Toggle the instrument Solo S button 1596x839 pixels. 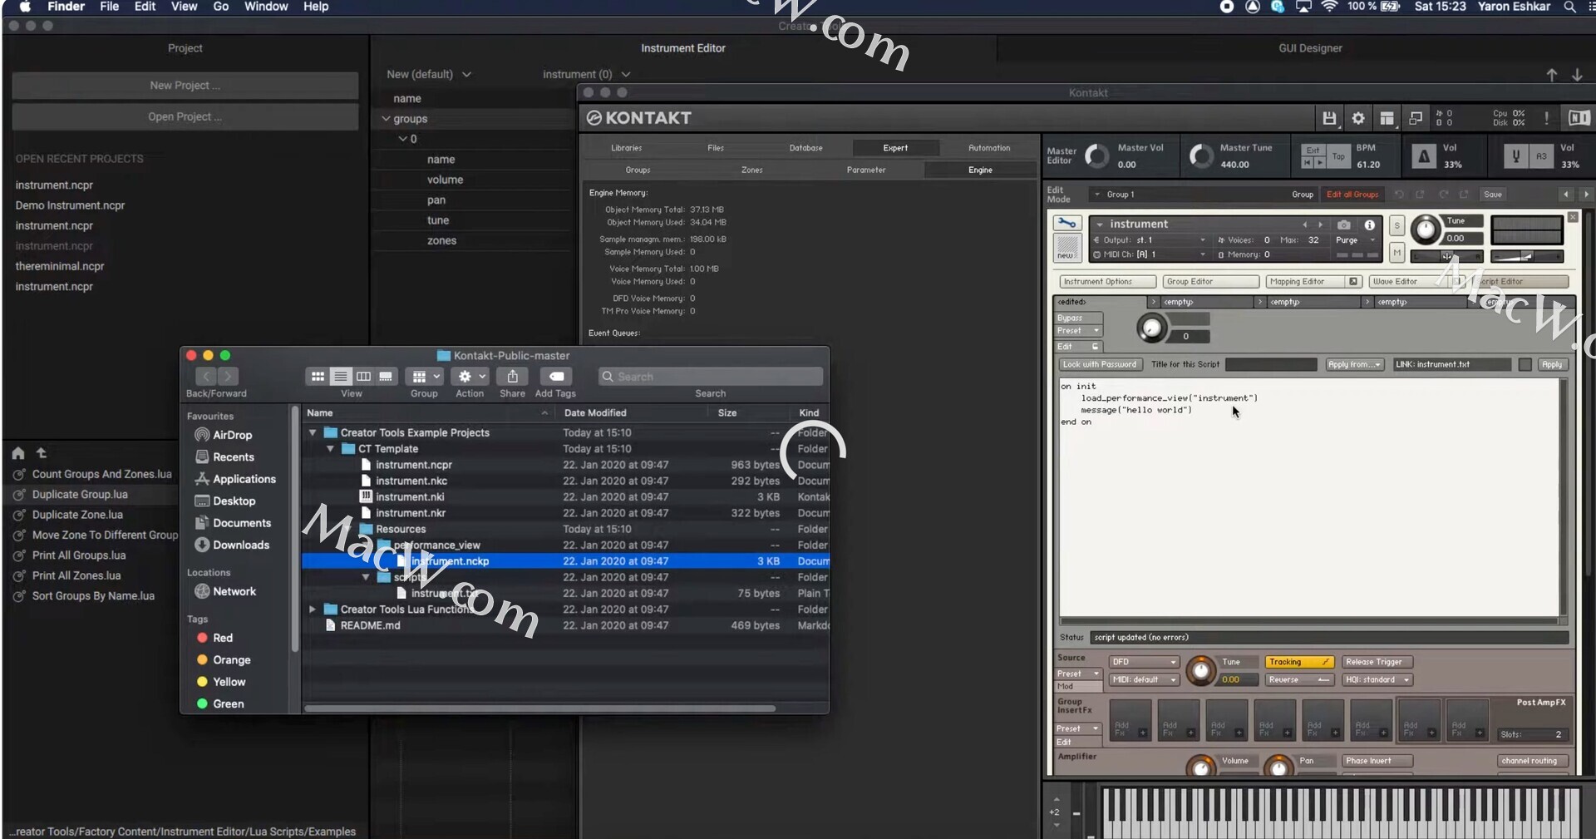[x=1397, y=225]
